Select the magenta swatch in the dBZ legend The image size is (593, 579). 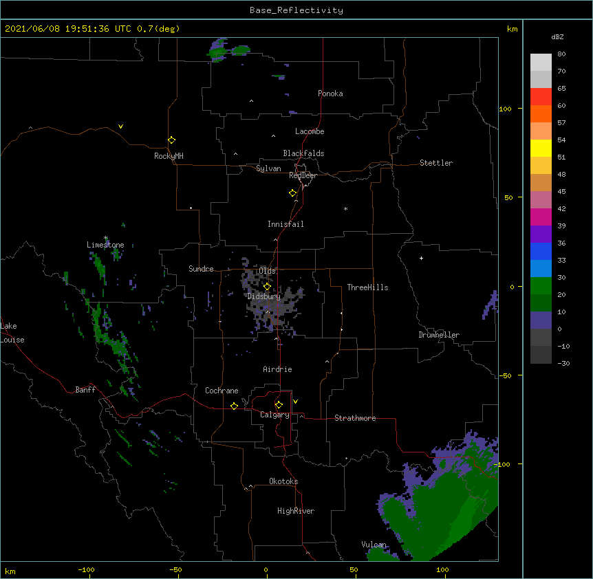point(541,217)
